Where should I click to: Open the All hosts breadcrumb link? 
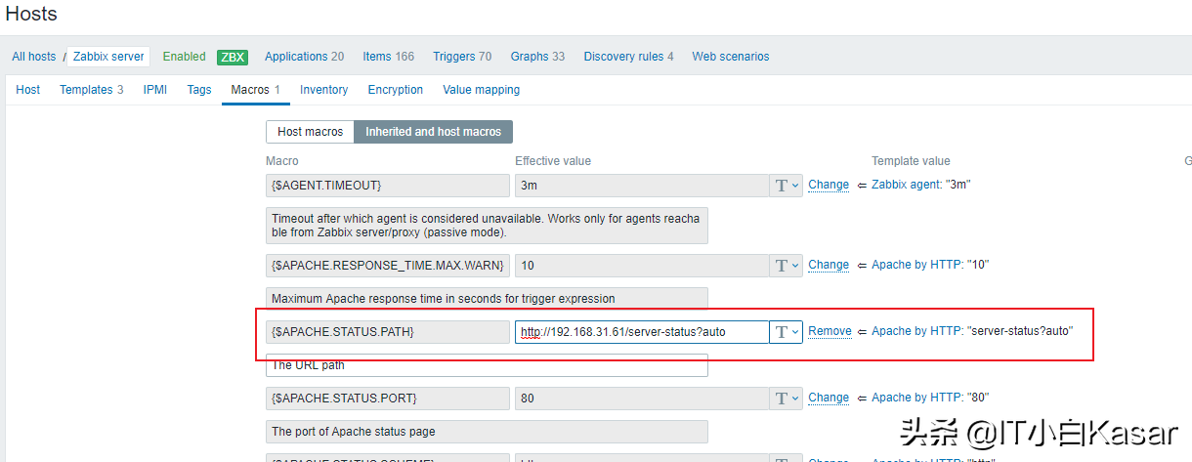[x=34, y=57]
